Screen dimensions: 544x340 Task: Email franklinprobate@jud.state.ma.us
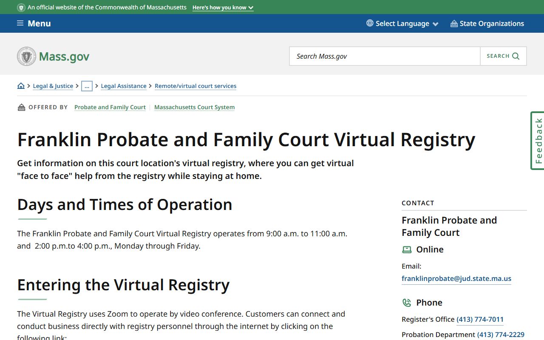click(x=456, y=279)
